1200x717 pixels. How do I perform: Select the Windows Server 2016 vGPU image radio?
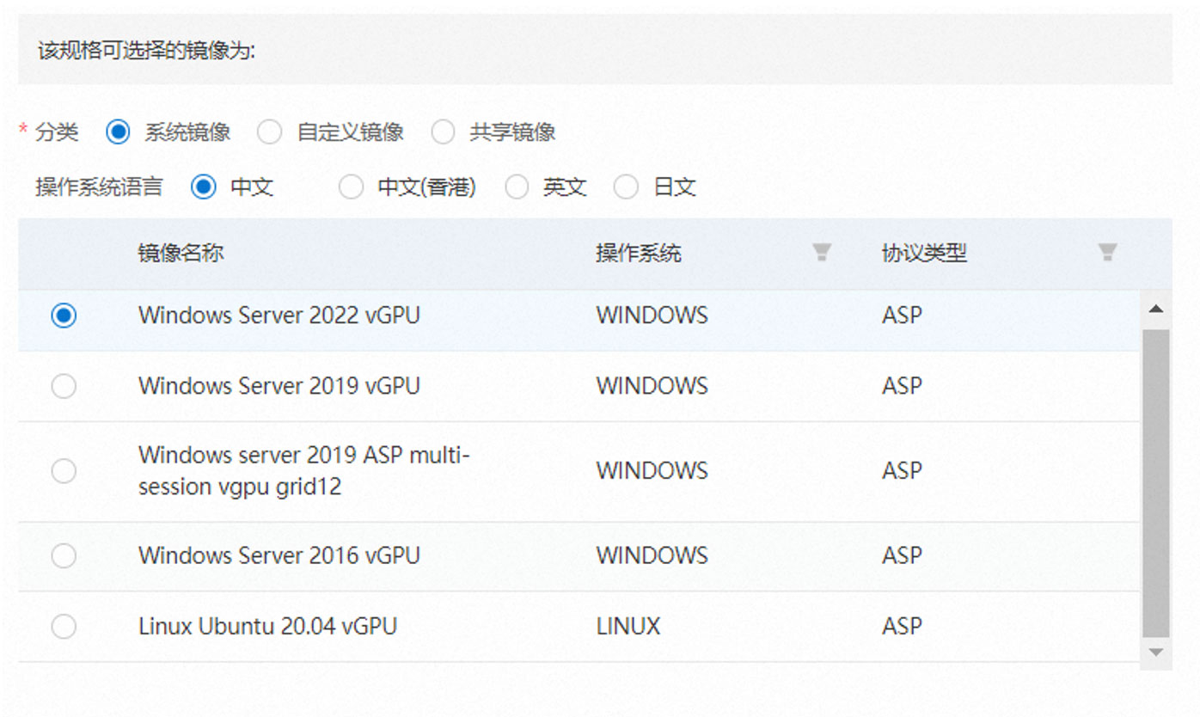(64, 556)
